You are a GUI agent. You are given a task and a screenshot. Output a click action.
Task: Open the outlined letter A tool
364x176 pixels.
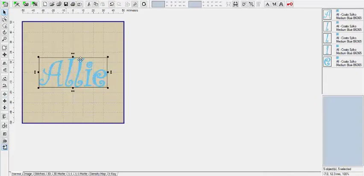(x=281, y=4)
